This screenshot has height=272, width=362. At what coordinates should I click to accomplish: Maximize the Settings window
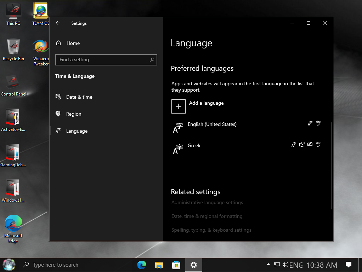pyautogui.click(x=309, y=23)
